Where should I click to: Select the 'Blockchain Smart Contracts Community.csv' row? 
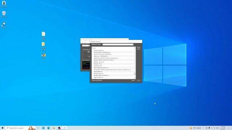[x=113, y=58]
